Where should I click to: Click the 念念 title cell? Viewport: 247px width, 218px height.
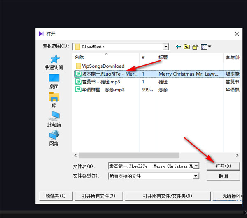point(163,90)
